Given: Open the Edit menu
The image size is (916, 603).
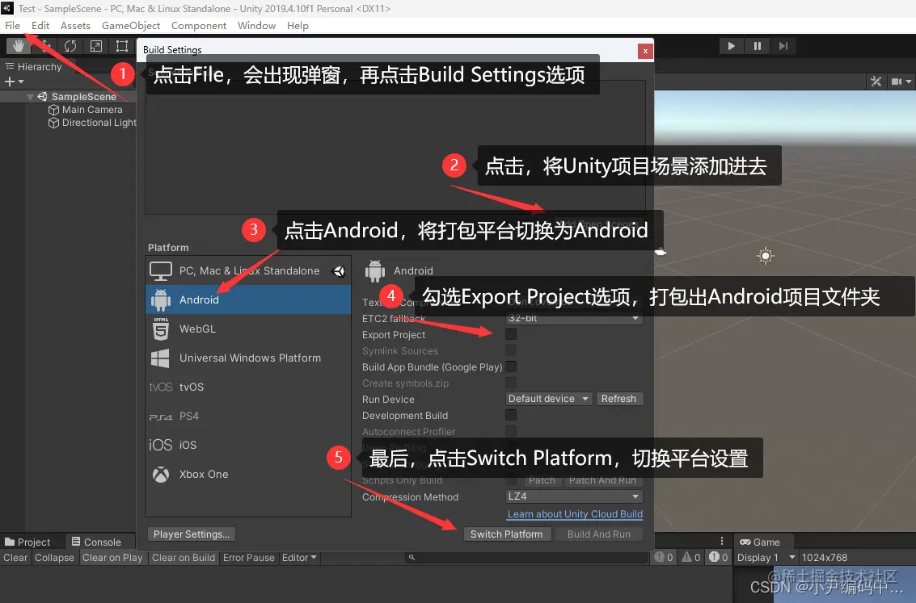Looking at the screenshot, I should click(x=40, y=26).
